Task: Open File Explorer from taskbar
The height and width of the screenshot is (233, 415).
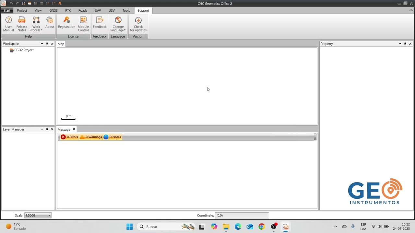Action: click(x=226, y=227)
